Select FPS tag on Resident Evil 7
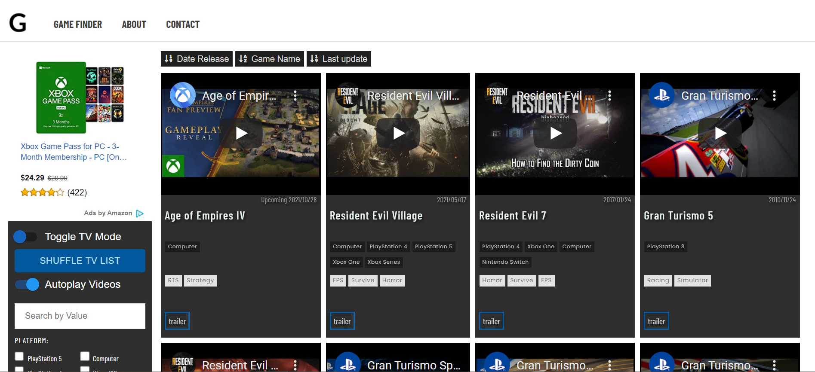 (x=546, y=281)
